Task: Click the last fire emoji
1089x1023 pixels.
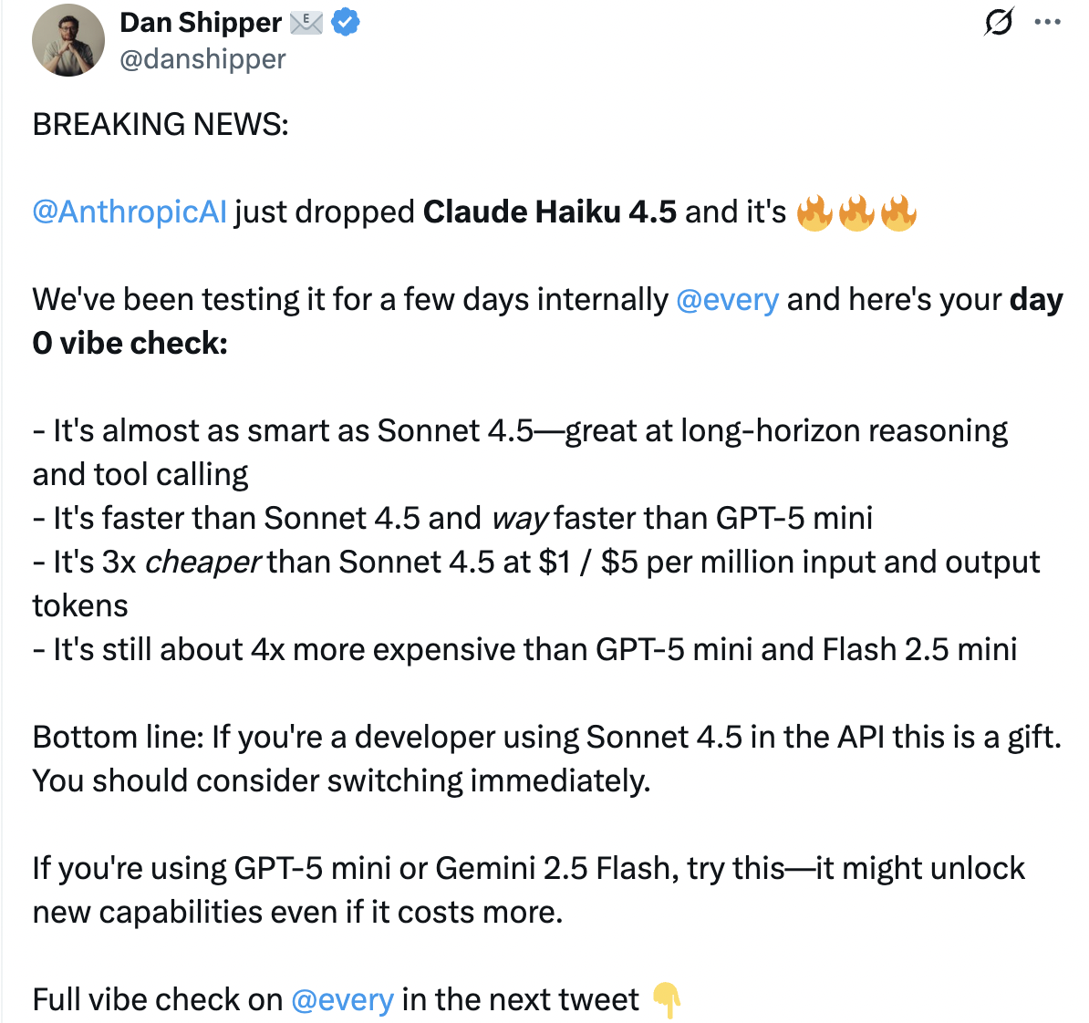Action: [898, 212]
